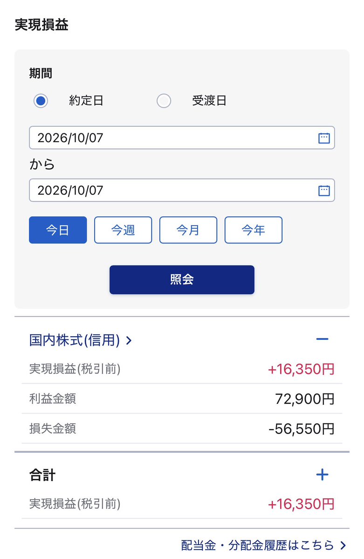This screenshot has width=364, height=559.
Task: Open 配当金・分配金履歴はこちら link
Action: (257, 545)
